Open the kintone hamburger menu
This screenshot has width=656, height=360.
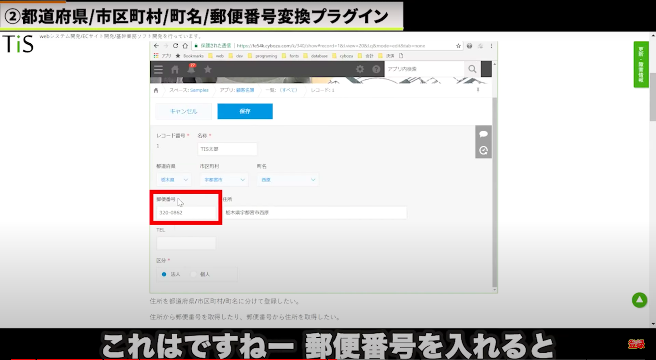[158, 69]
